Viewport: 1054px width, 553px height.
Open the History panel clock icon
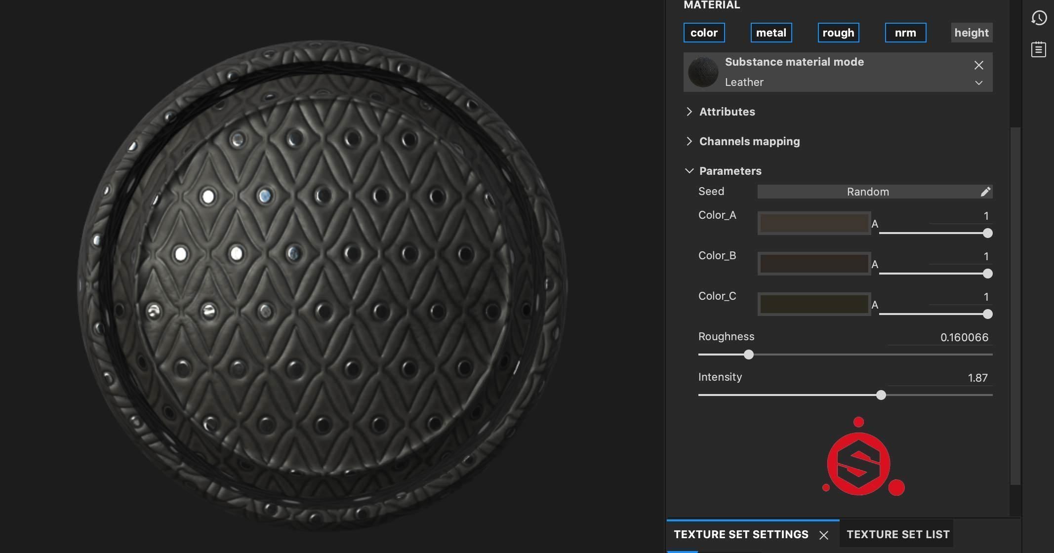[x=1039, y=18]
